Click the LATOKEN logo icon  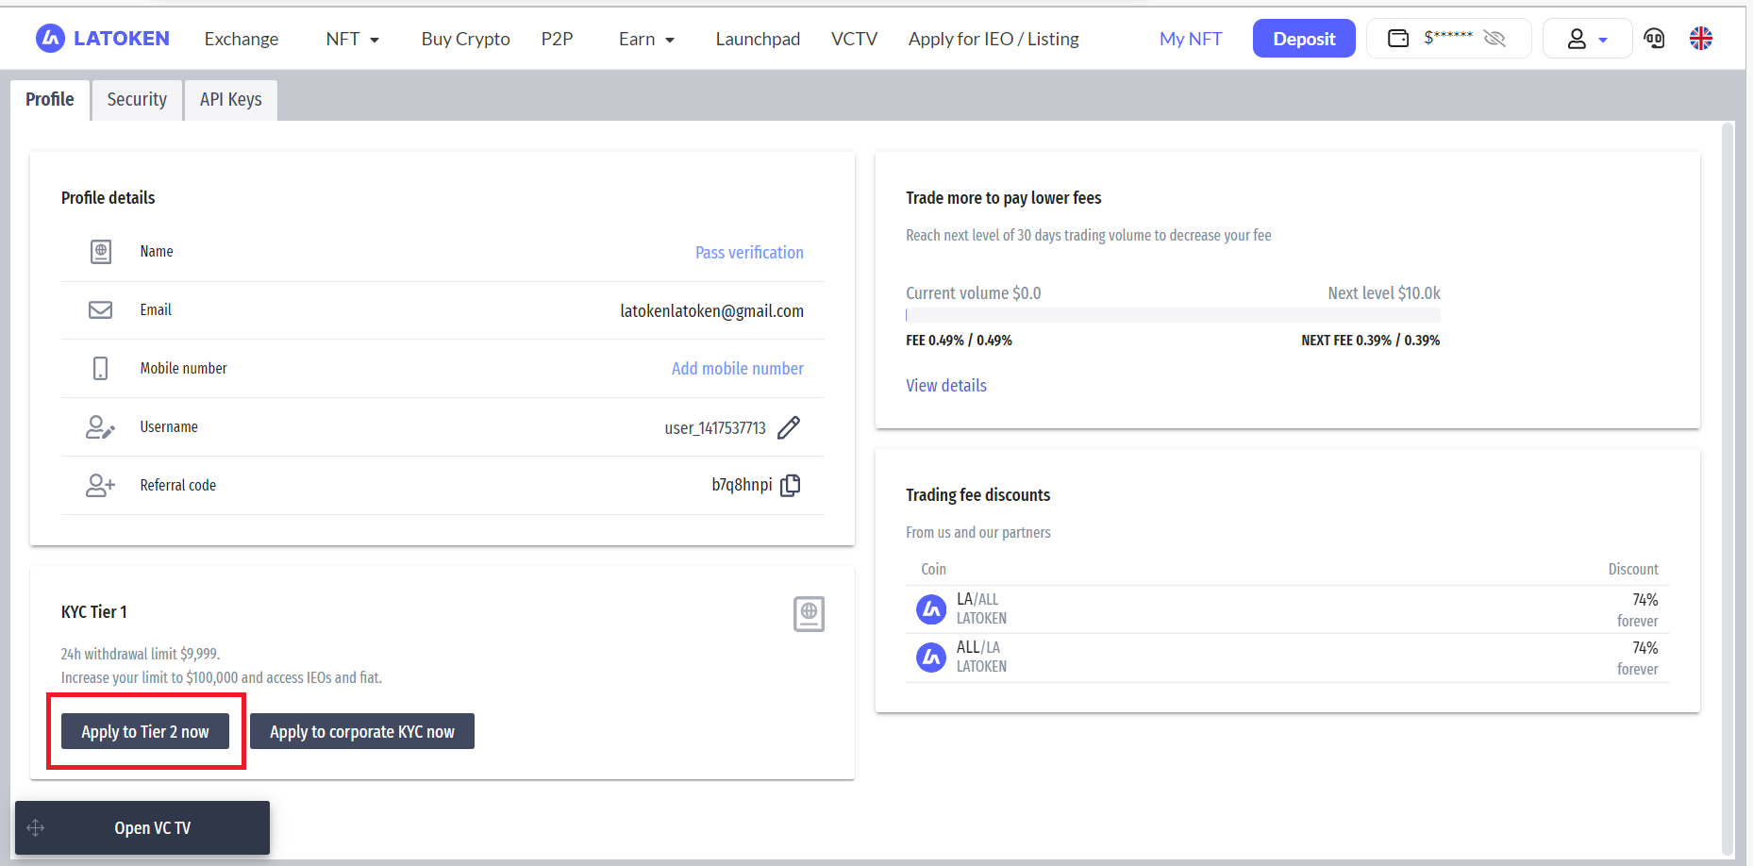point(50,39)
